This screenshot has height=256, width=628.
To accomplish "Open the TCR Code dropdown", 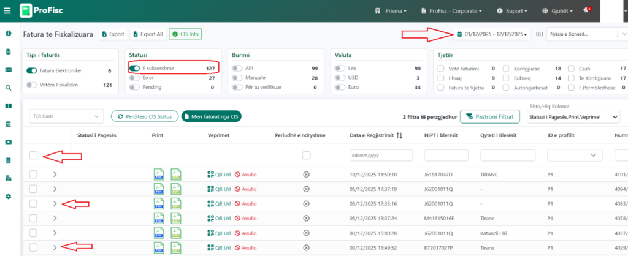I will coord(66,116).
